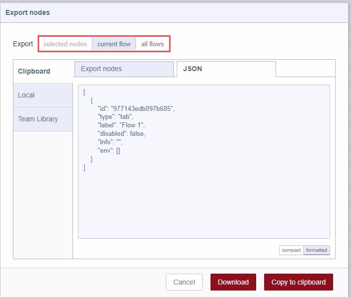The image size is (351, 297).
Task: Click the "label": "Flow 1" line
Action: [x=121, y=125]
